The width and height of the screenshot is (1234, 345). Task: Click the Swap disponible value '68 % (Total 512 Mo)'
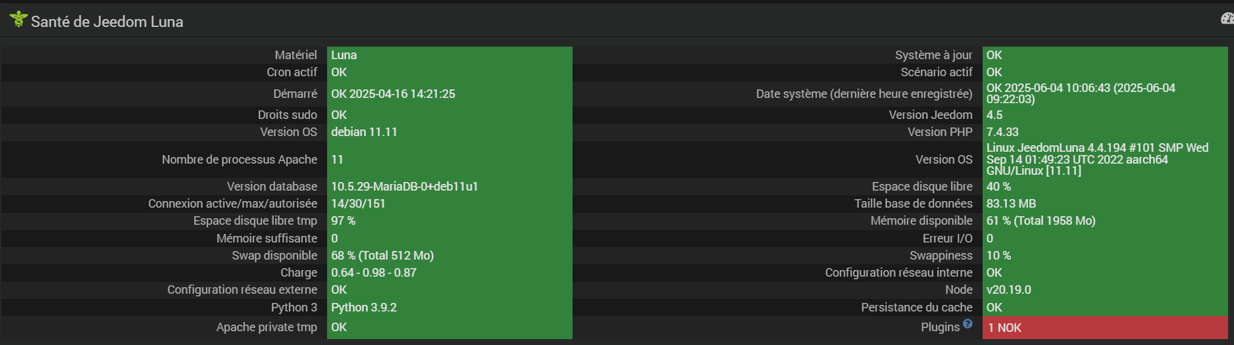382,256
